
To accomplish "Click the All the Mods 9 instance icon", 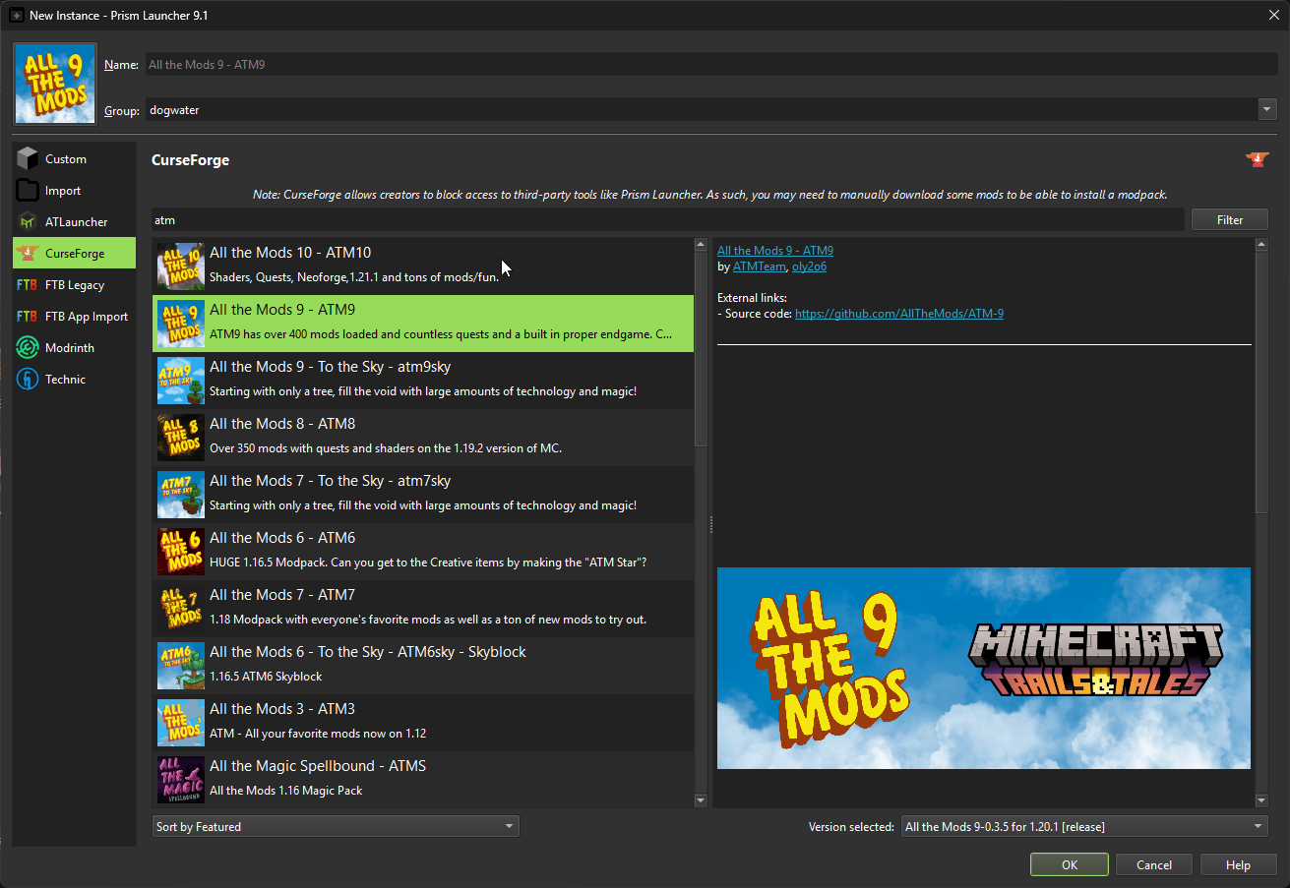I will (x=55, y=84).
